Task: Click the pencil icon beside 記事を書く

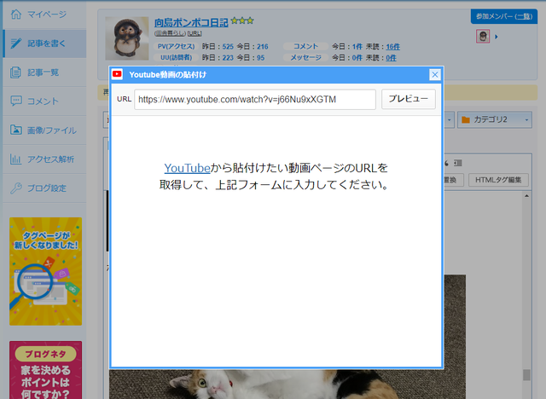Action: click(x=15, y=43)
